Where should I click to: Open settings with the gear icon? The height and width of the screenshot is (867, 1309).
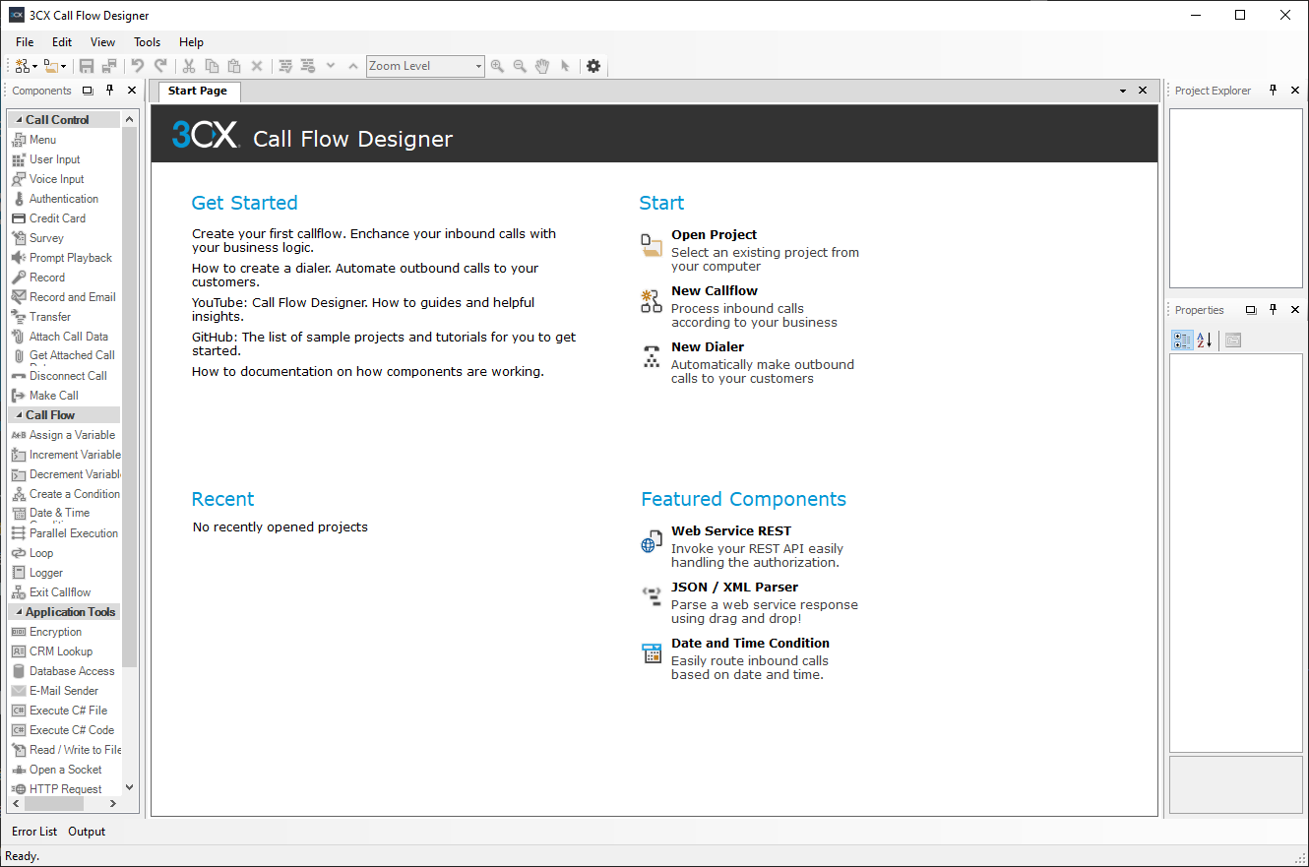pyautogui.click(x=593, y=66)
